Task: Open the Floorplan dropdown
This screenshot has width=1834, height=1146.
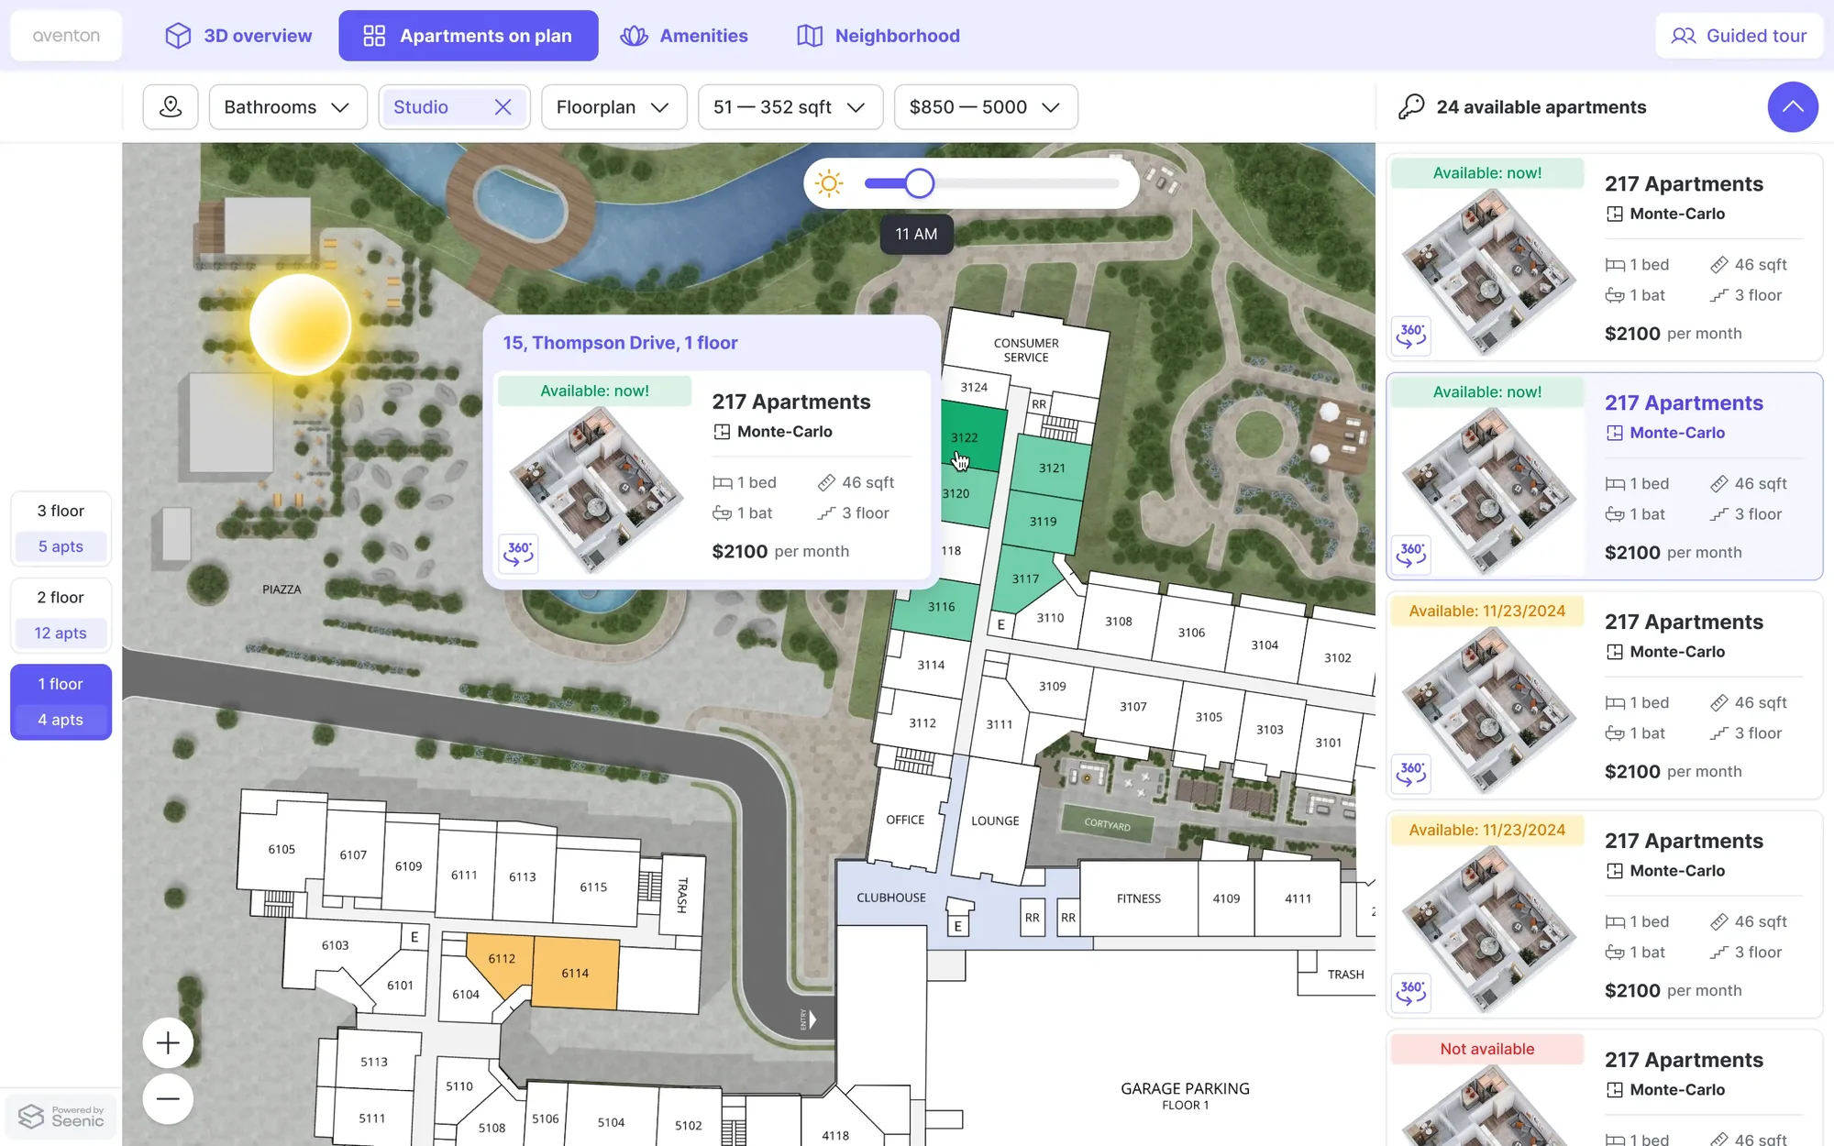Action: (x=613, y=107)
